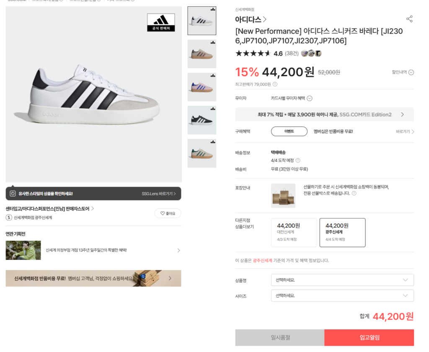Click the help icon beside 최고판매가
429x352 pixels.
[x=275, y=84]
